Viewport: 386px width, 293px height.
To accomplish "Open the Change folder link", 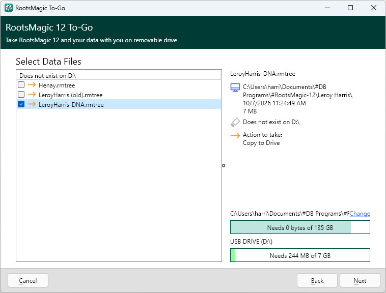I will [x=360, y=214].
